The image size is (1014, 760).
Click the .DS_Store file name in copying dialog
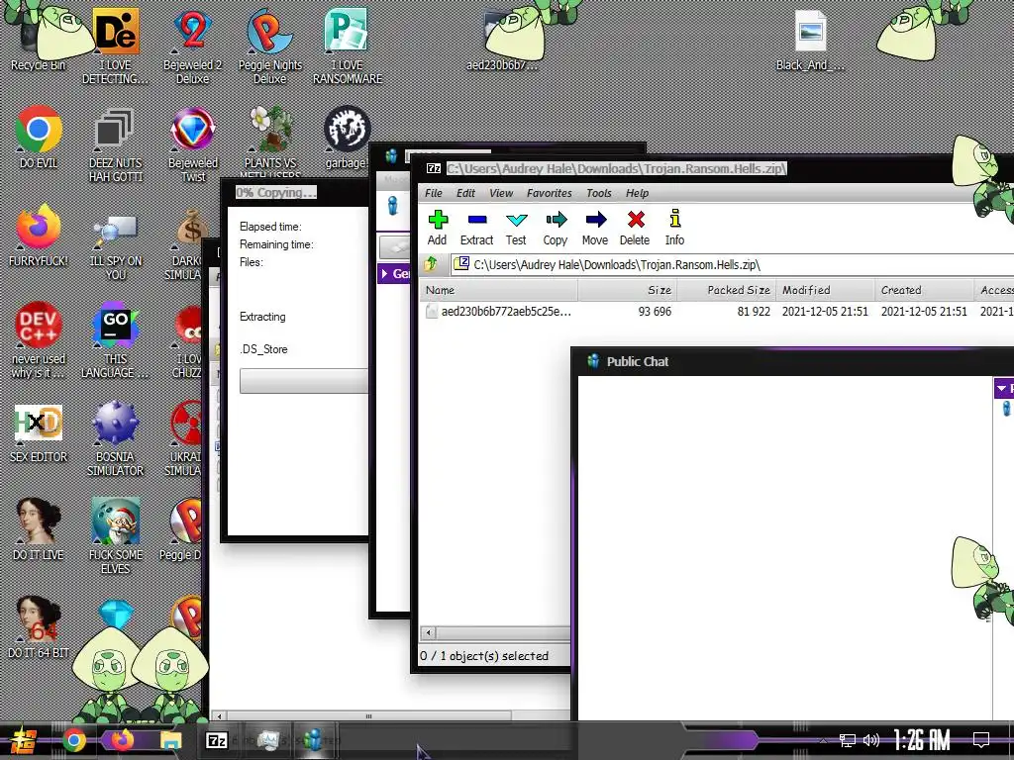coord(263,349)
